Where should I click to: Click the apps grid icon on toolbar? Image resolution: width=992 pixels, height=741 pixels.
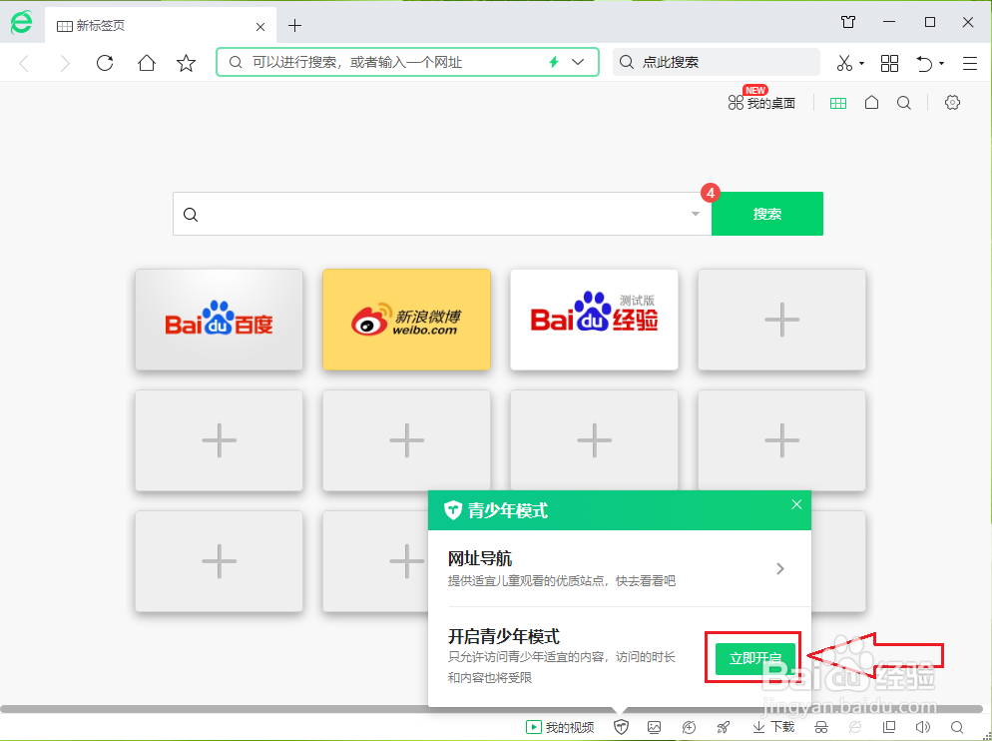[889, 63]
